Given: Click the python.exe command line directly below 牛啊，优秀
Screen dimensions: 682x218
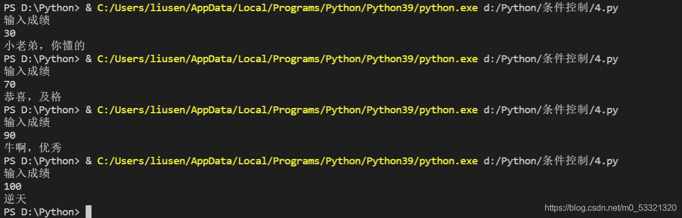Looking at the screenshot, I should pos(311,161).
